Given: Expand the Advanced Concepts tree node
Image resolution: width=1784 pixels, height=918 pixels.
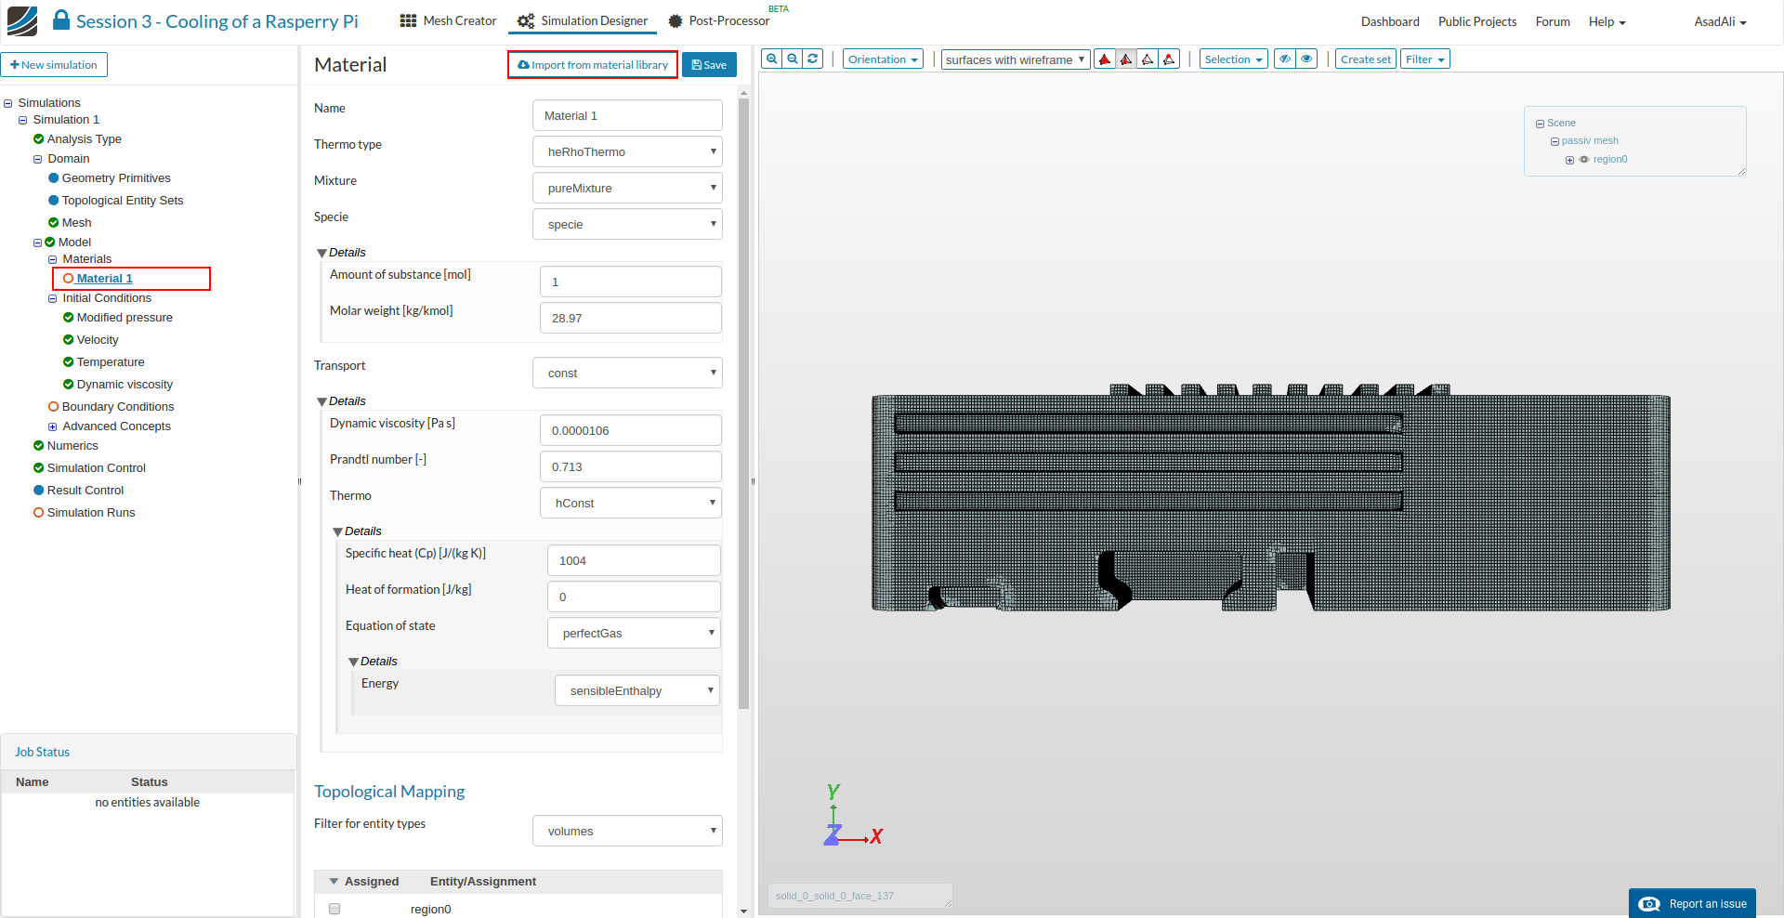Looking at the screenshot, I should coord(53,426).
